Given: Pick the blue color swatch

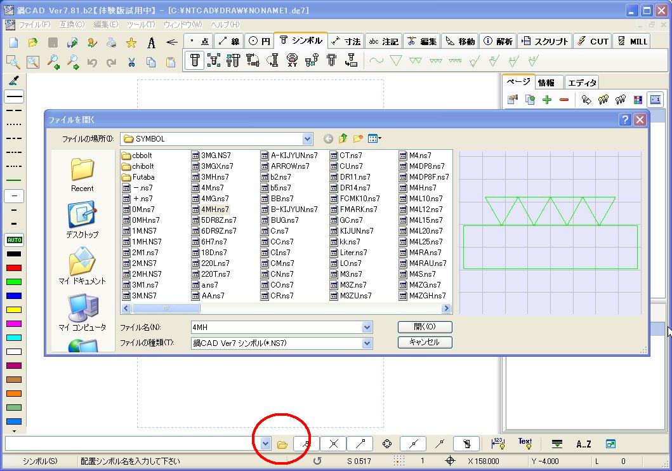Looking at the screenshot, I should (x=14, y=296).
